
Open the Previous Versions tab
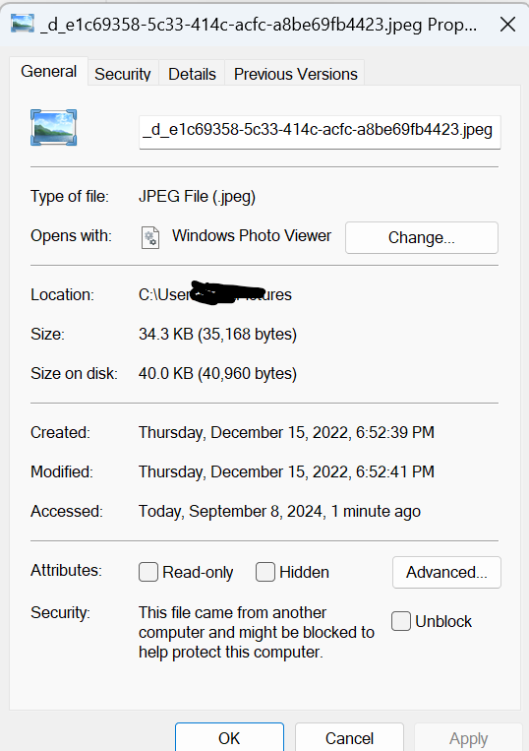pos(295,74)
